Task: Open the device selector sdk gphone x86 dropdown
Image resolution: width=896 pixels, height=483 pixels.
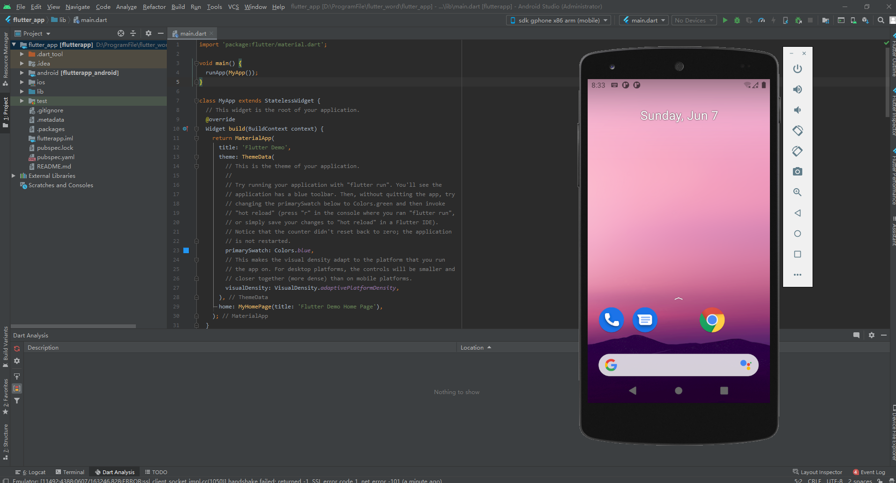Action: point(559,20)
